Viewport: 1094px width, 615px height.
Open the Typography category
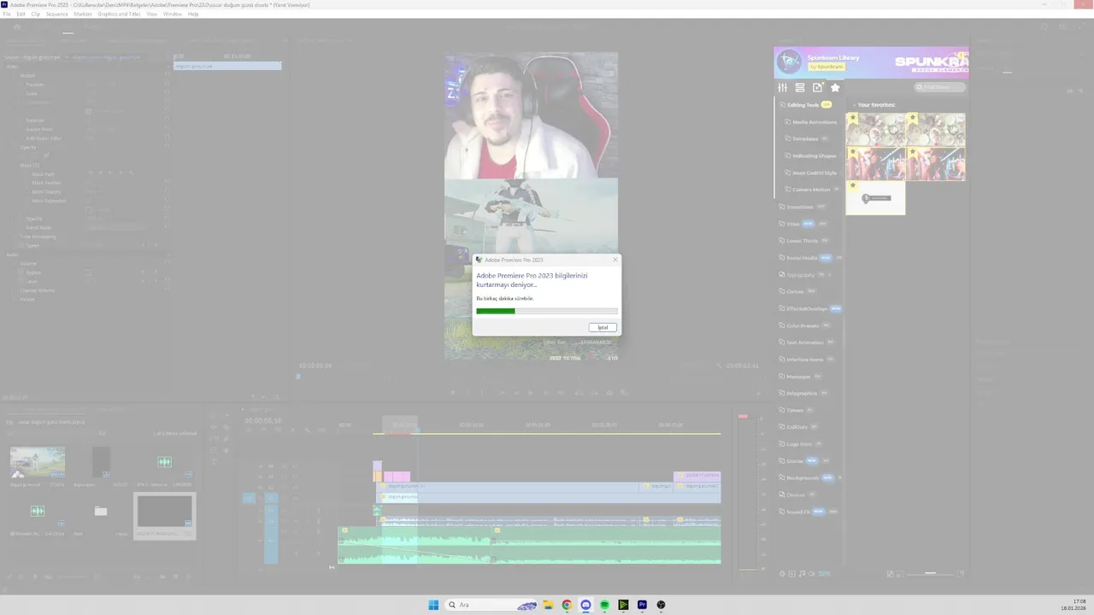(x=801, y=274)
